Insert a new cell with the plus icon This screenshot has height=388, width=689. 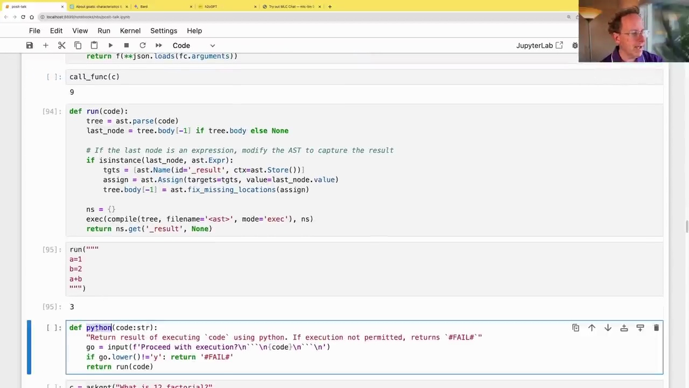[46, 45]
